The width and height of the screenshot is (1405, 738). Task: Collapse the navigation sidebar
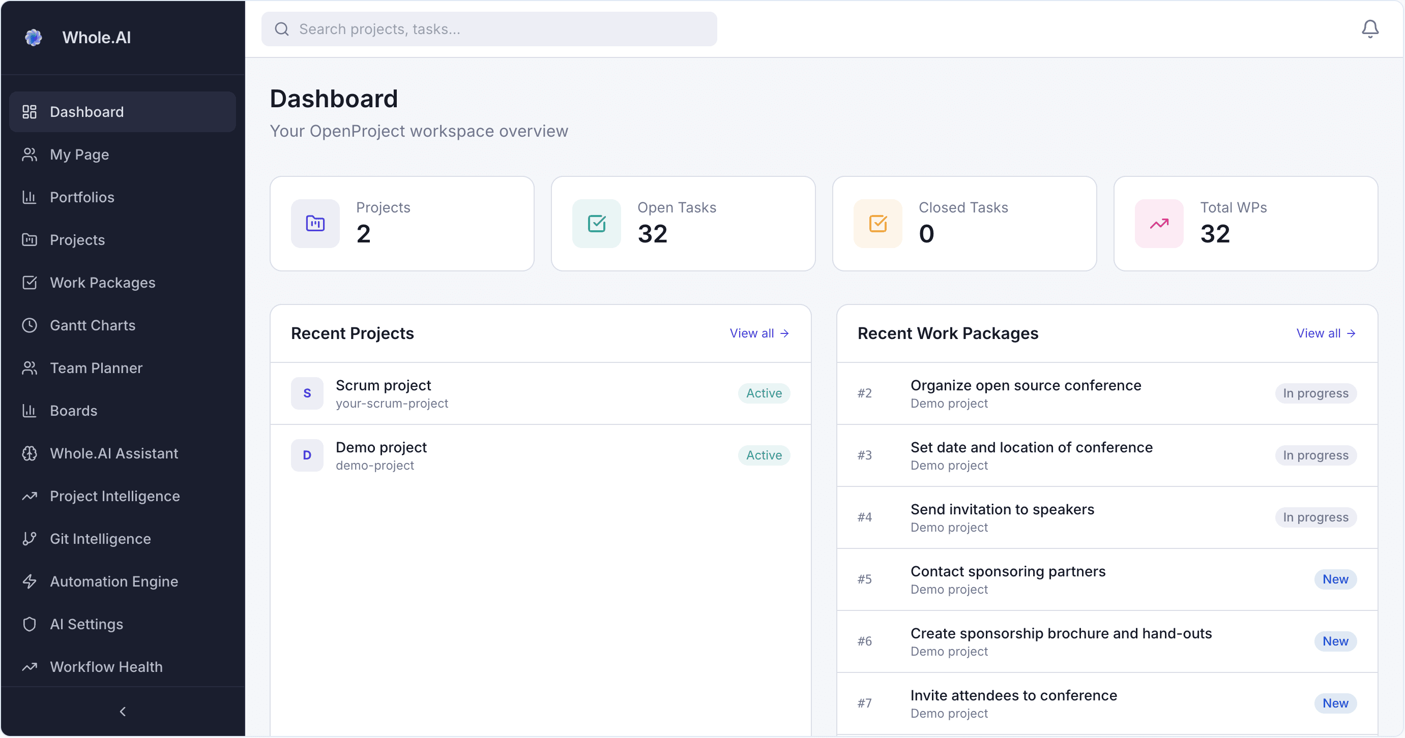pos(123,711)
